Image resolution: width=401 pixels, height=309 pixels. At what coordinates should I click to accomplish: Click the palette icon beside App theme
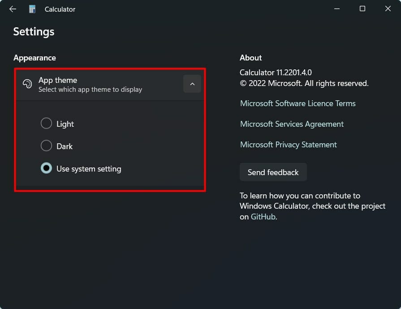tap(27, 84)
